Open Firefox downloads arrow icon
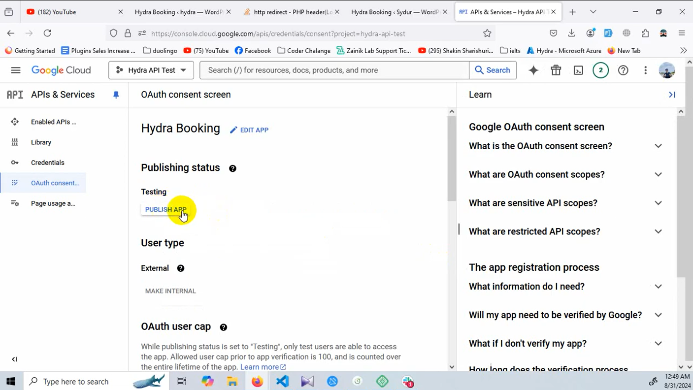693x390 pixels. [571, 33]
